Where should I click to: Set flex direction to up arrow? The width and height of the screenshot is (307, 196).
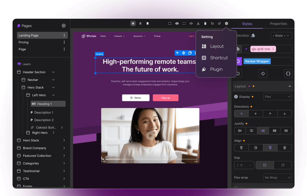270,114
